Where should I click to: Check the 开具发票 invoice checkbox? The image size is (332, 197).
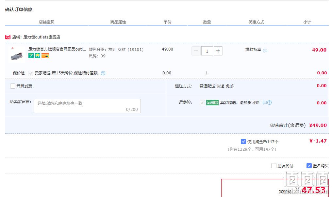(x=13, y=86)
